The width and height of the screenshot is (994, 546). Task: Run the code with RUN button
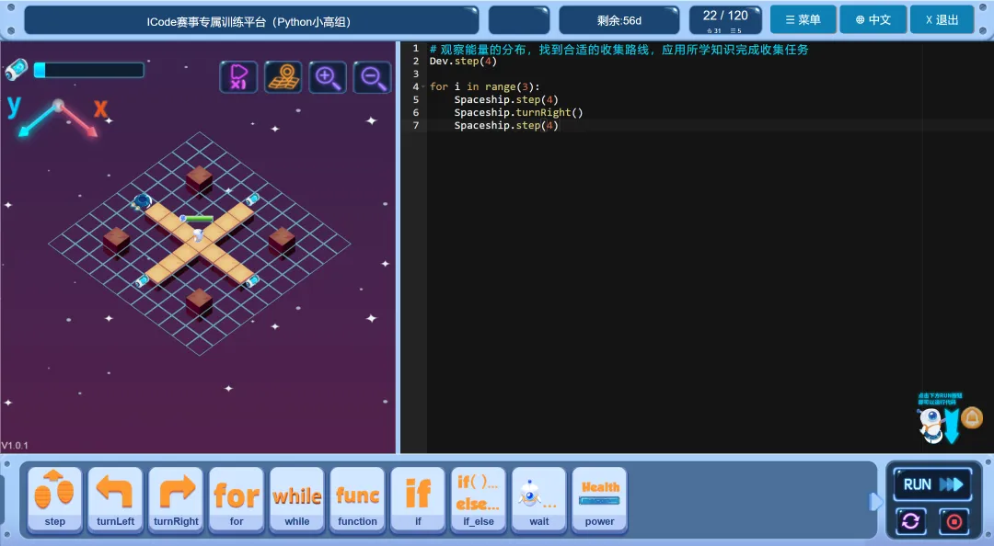932,484
